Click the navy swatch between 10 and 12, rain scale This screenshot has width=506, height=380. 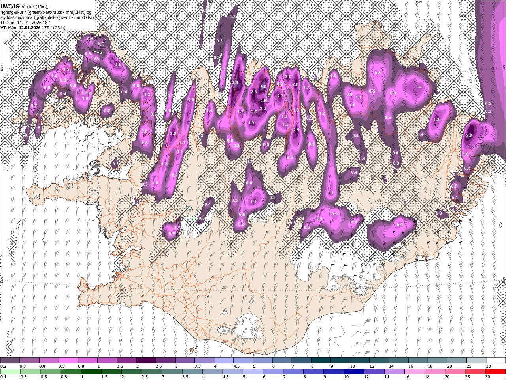coord(353,371)
